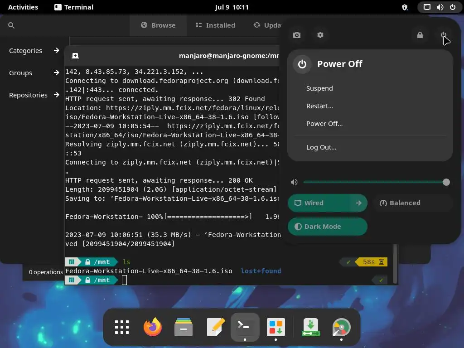Open Terminal app menu in top bar
The width and height of the screenshot is (464, 348).
[x=74, y=7]
